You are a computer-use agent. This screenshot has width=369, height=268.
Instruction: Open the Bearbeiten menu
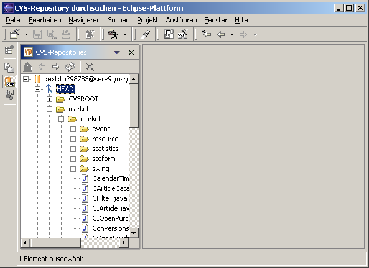click(x=45, y=21)
